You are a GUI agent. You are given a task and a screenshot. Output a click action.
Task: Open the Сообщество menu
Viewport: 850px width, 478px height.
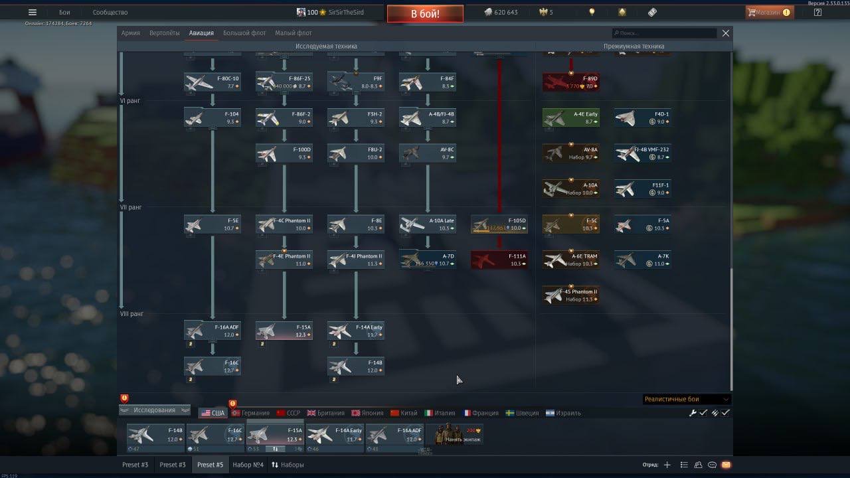click(x=110, y=12)
